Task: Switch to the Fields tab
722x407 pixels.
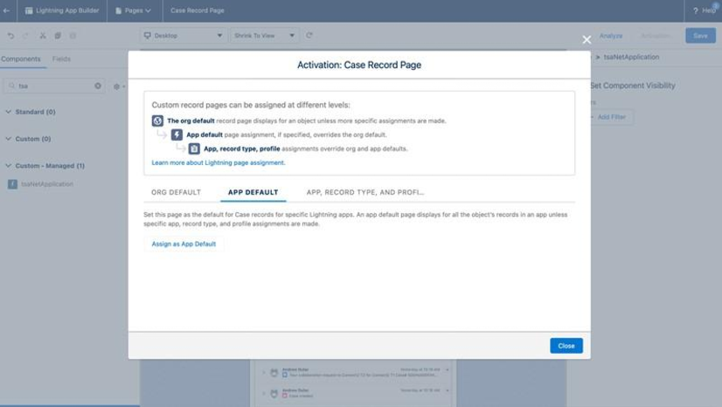Action: (x=61, y=59)
